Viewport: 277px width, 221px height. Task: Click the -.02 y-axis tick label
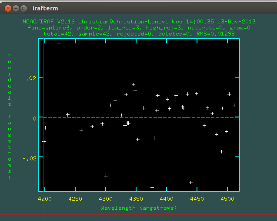coord(29,159)
